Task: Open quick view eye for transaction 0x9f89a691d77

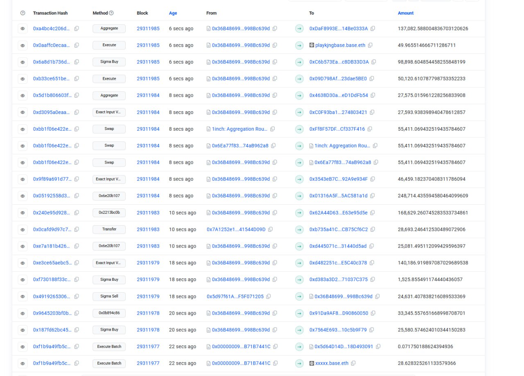Action: (x=23, y=179)
